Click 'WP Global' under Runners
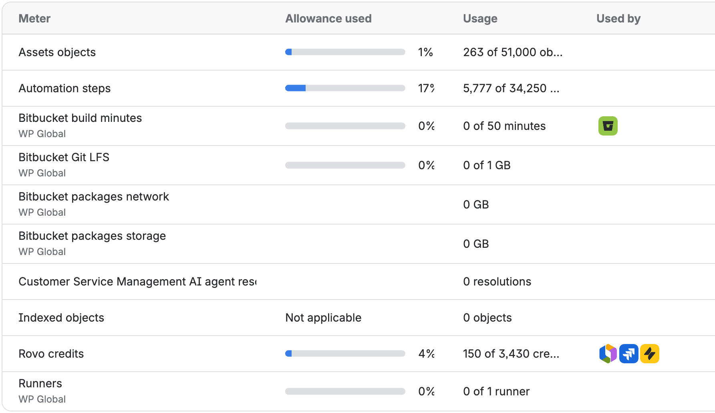Image resolution: width=715 pixels, height=413 pixels. point(42,399)
